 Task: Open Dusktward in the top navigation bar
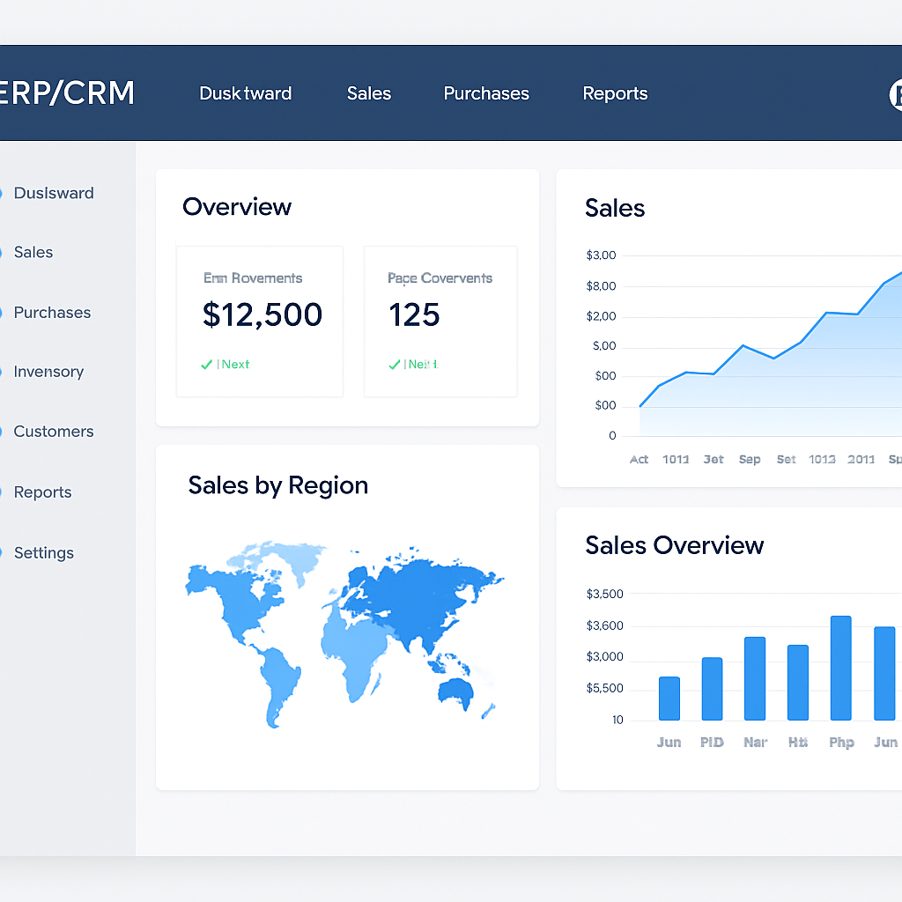point(246,93)
